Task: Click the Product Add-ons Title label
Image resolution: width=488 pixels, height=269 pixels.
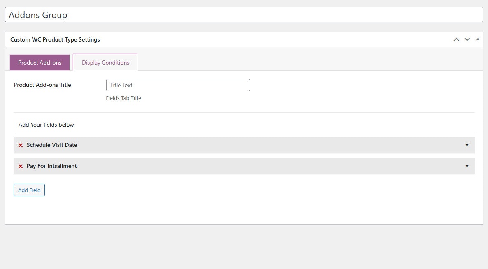Action: coord(42,85)
